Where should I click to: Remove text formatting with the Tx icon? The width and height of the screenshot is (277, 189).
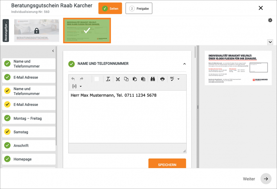[x=108, y=79]
